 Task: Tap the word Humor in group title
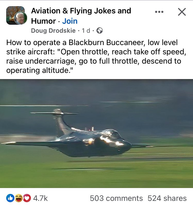coord(44,21)
